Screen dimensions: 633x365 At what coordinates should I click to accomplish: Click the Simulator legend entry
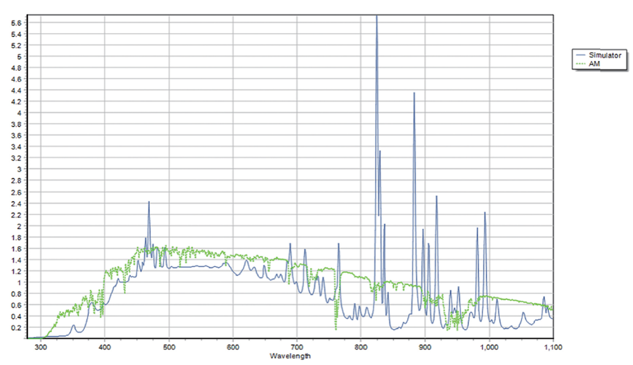[600, 56]
